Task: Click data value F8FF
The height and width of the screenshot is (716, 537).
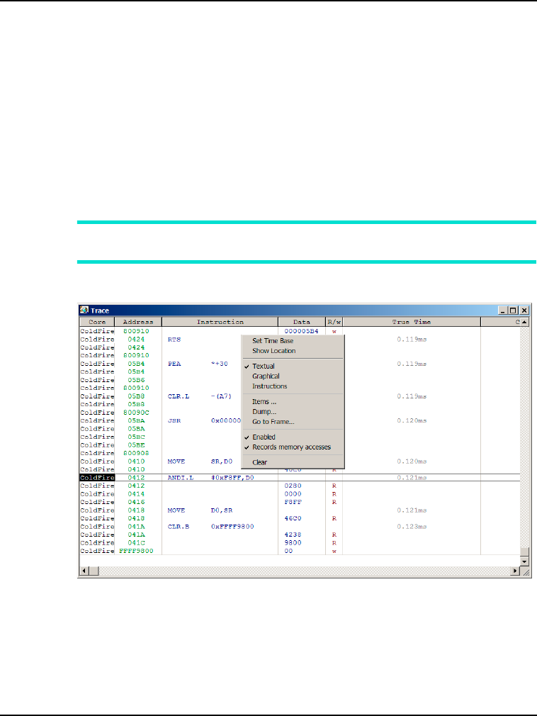Action: click(293, 502)
